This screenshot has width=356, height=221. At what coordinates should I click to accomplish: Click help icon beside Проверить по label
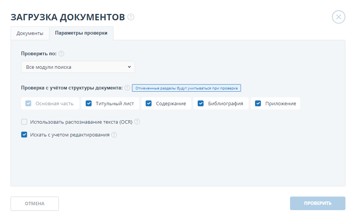pos(61,54)
